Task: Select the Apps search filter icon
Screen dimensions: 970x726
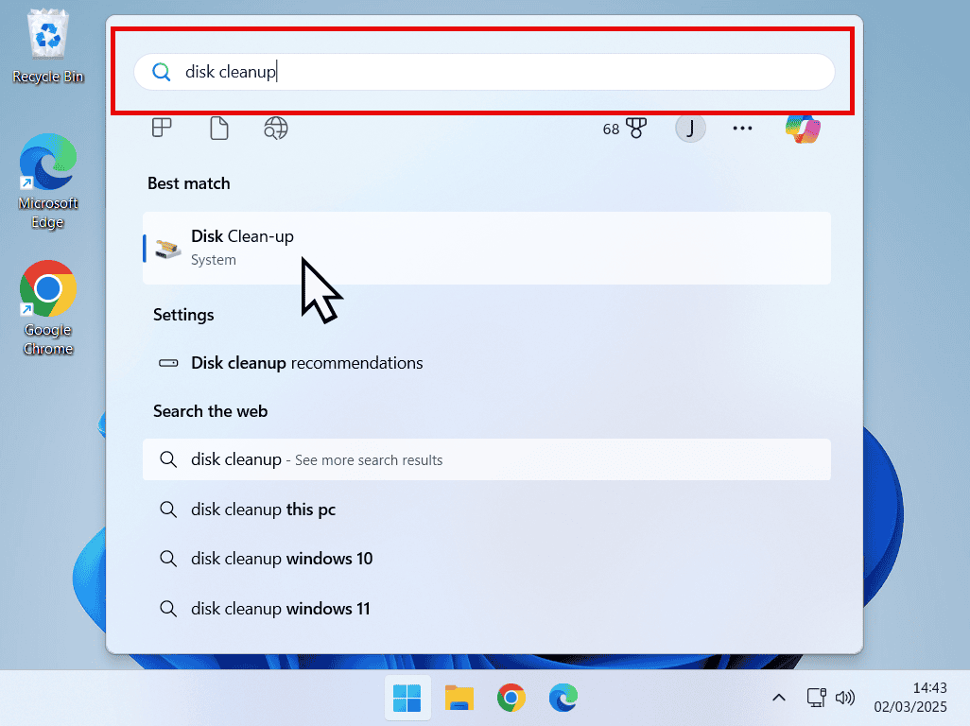Action: click(x=162, y=129)
